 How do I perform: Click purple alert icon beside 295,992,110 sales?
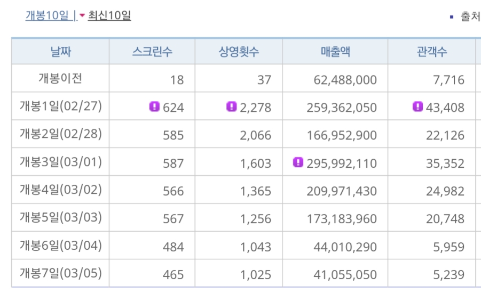[x=298, y=162]
